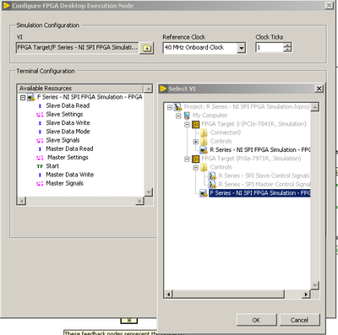Collapse the FPGA Target PXIe-7971R node
This screenshot has height=335, width=338.
click(x=187, y=159)
